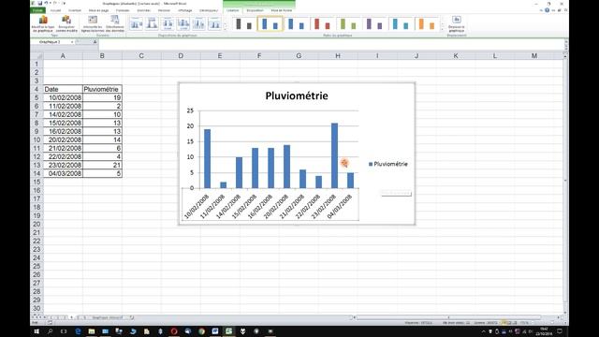Select cell B5 with value 19
Image resolution: width=599 pixels, height=337 pixels.
pos(102,97)
